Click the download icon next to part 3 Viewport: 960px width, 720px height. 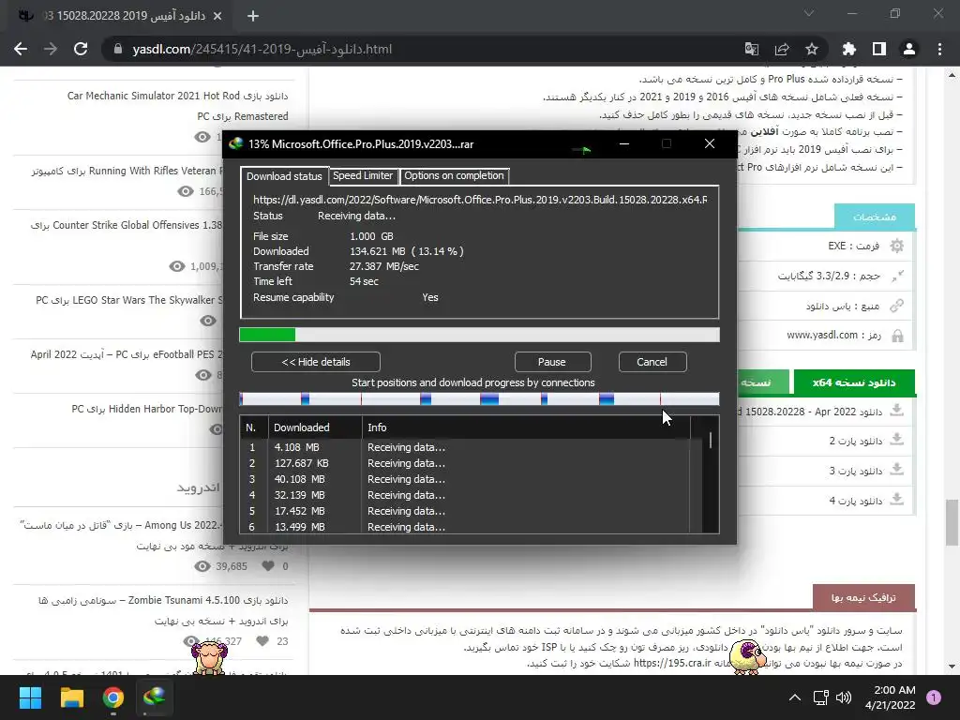(897, 469)
